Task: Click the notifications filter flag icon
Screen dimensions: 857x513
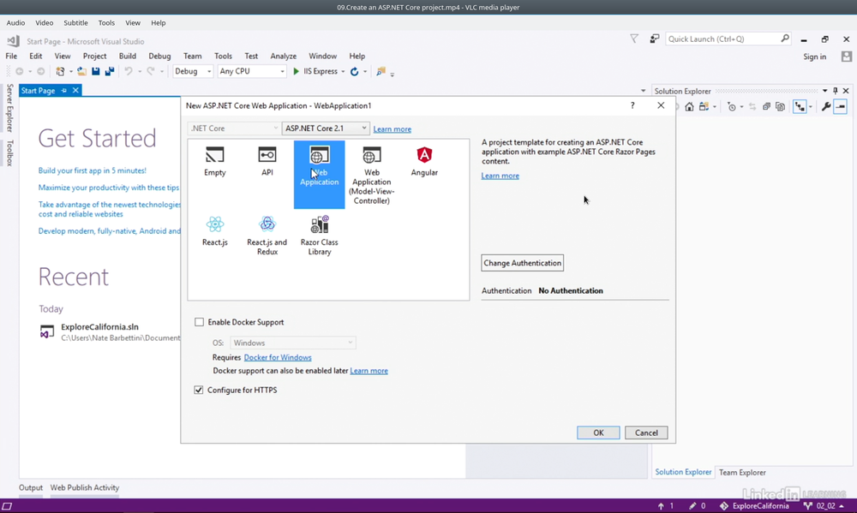Action: pyautogui.click(x=634, y=39)
